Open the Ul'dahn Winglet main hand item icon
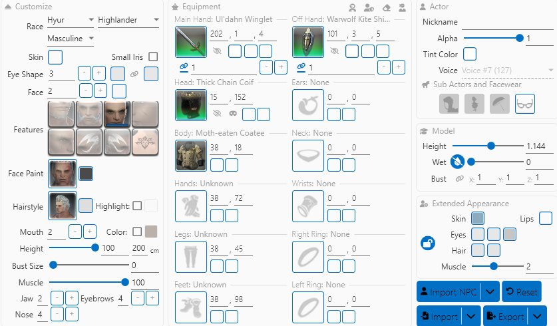Viewport: 557px width, 326px height. 191,42
